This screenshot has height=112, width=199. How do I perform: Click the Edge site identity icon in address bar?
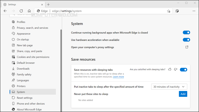pyautogui.click(x=38, y=11)
